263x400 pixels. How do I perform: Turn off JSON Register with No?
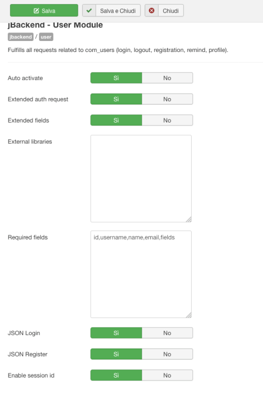click(167, 354)
